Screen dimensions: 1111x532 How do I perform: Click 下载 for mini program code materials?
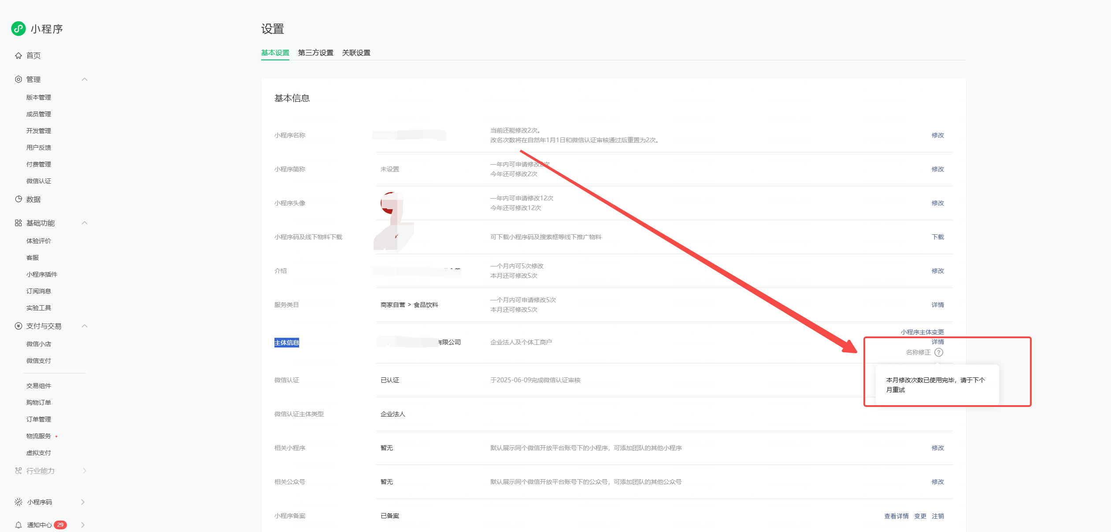(x=937, y=237)
